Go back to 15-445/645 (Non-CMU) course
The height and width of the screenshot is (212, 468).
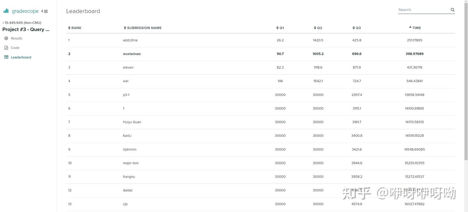(x=22, y=23)
